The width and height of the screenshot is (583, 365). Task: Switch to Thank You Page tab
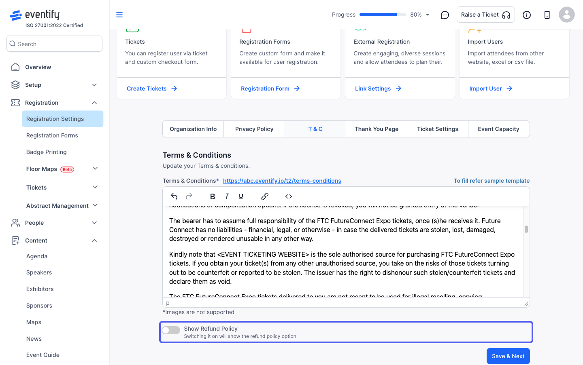point(377,129)
